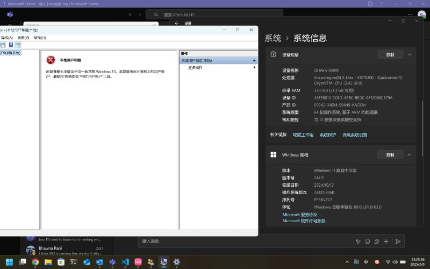Open the Windows Start menu
Viewport: 430px width, 269px height.
(x=9, y=262)
